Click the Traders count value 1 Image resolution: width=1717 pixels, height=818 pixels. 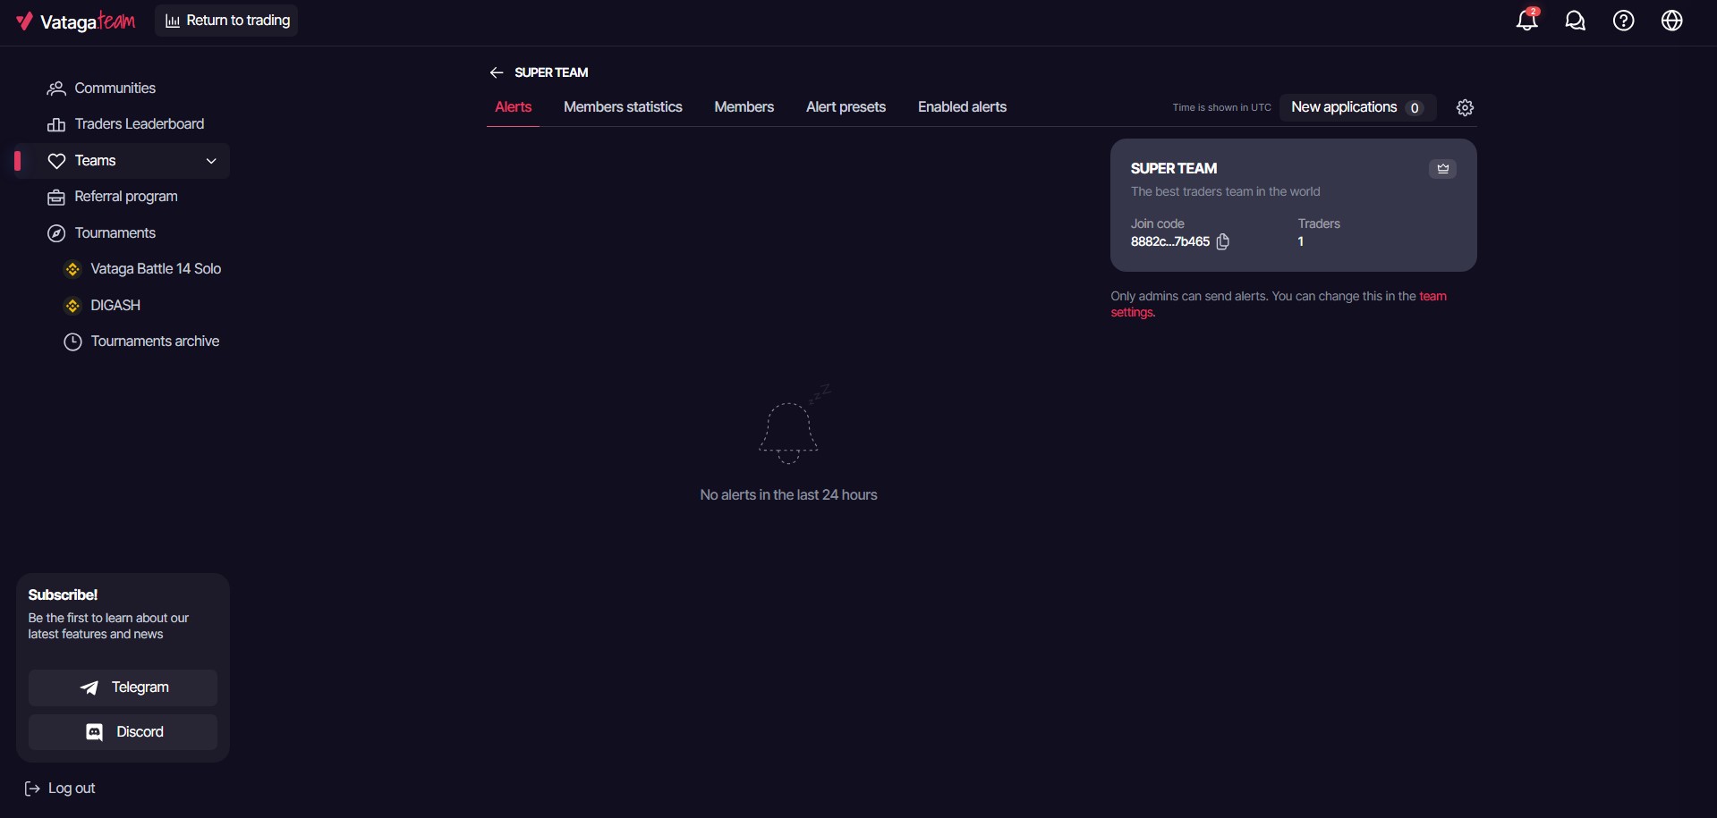1301,241
